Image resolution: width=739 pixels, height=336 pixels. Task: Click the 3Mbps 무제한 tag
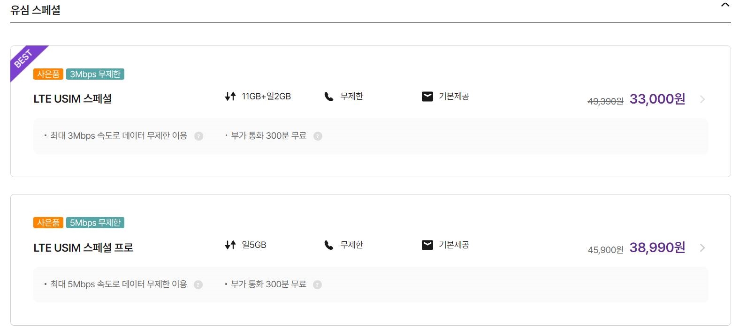pos(96,74)
